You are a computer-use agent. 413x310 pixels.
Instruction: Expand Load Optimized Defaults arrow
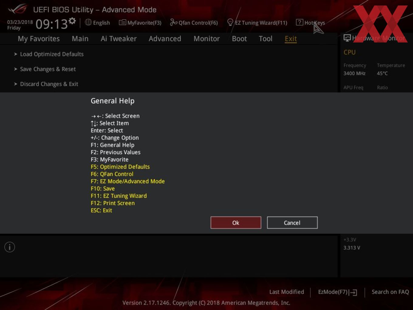(15, 54)
